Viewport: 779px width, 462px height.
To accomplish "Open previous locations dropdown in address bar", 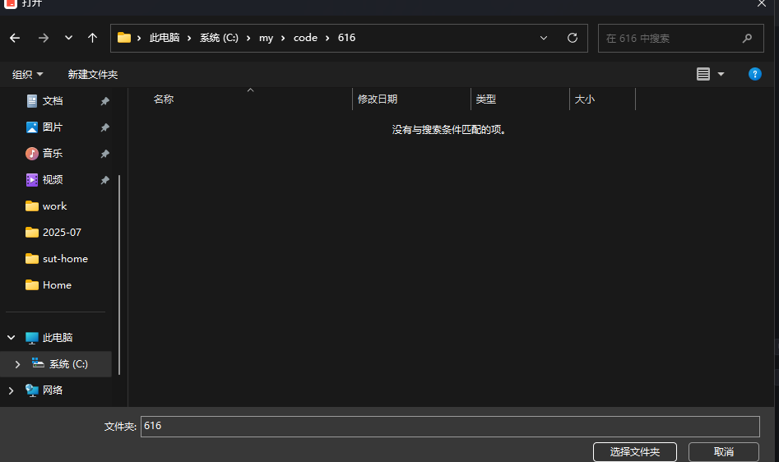I will 544,38.
